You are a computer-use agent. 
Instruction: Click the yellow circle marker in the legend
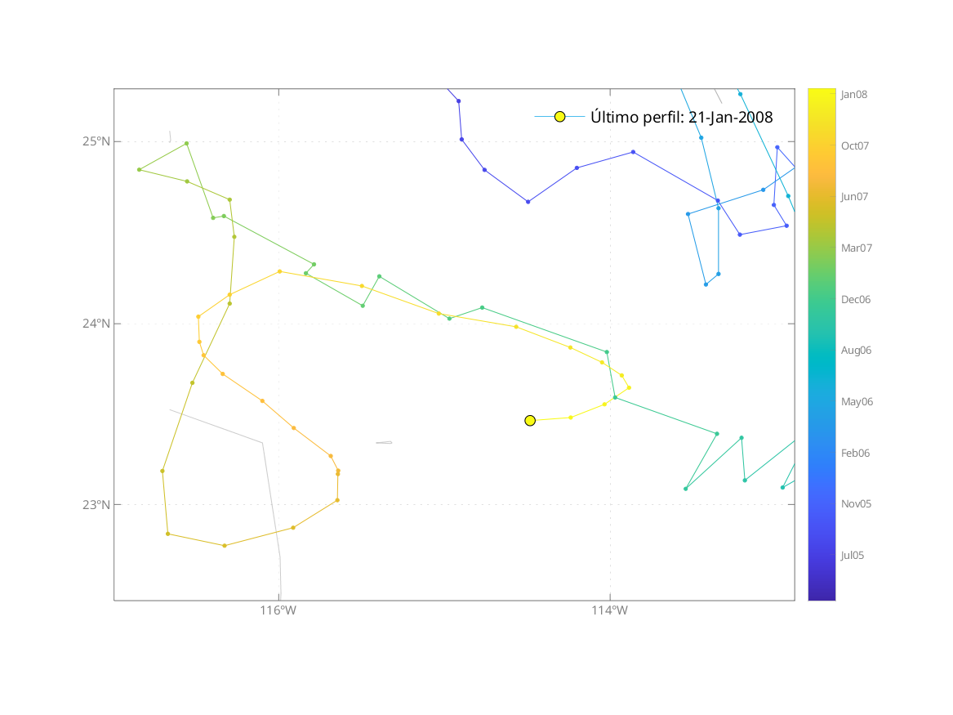[x=559, y=117]
